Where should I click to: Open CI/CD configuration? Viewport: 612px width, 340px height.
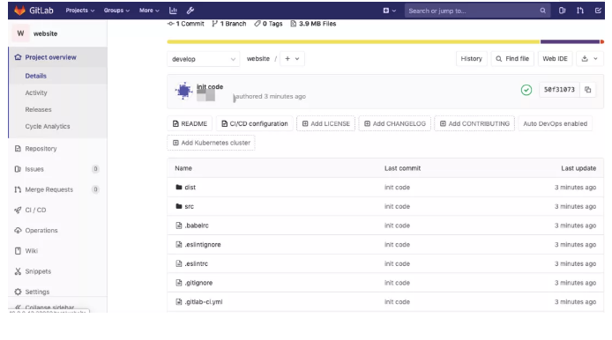click(x=255, y=123)
